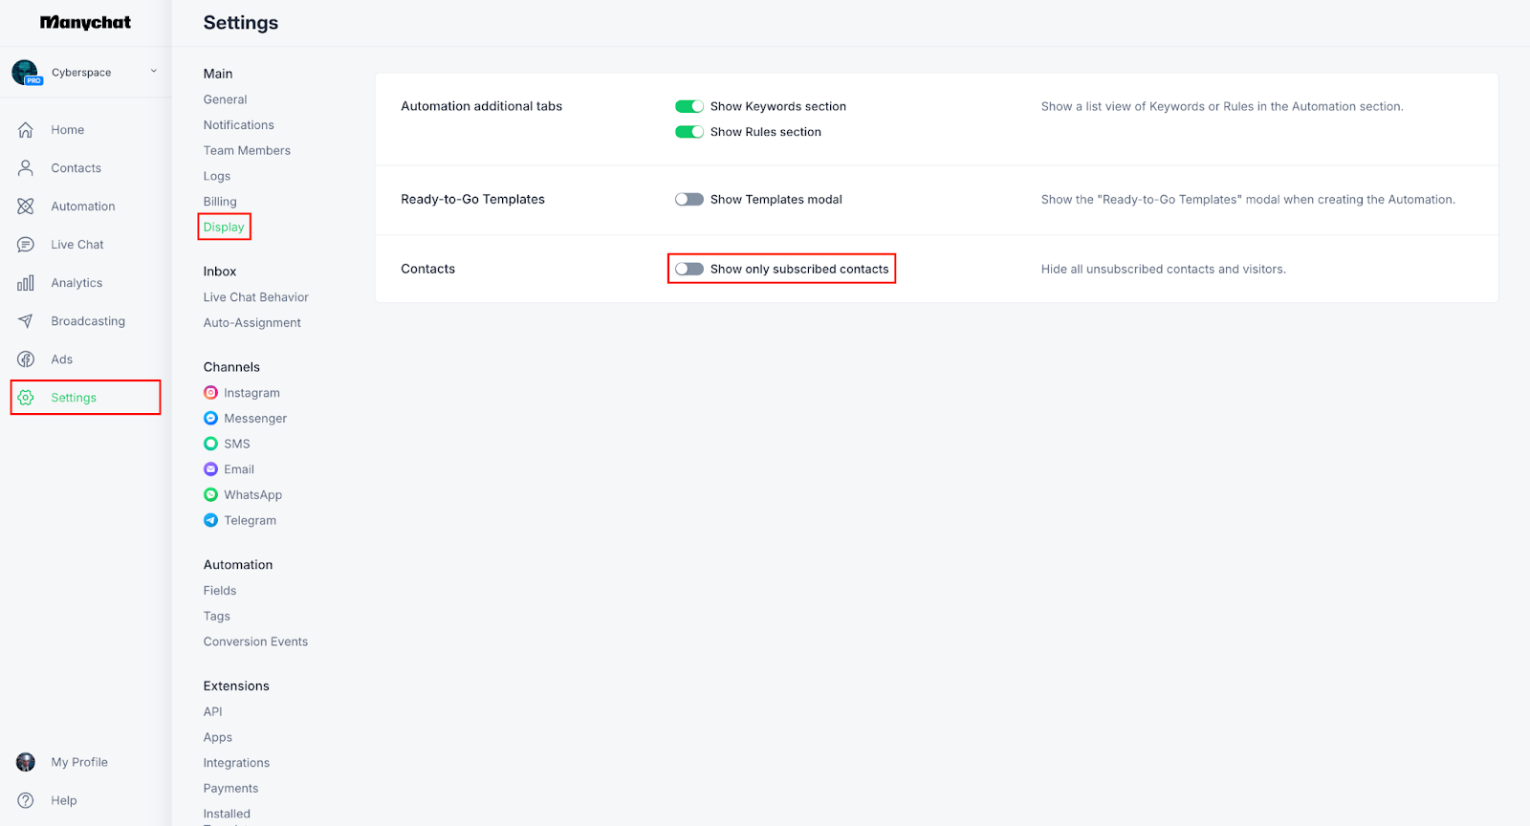Open Conversion Events settings
The image size is (1530, 826).
pos(255,642)
